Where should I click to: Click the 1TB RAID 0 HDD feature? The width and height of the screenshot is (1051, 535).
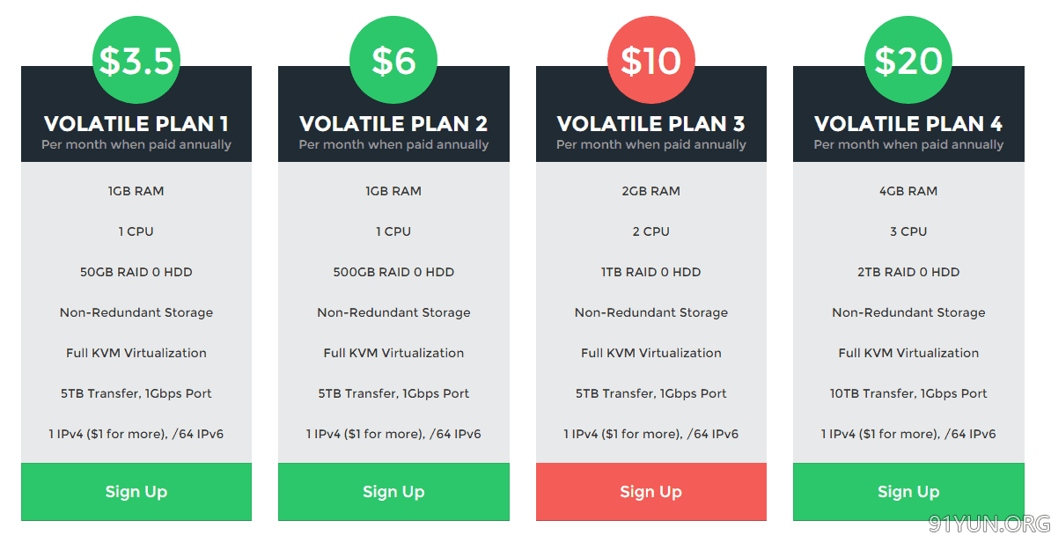point(650,272)
